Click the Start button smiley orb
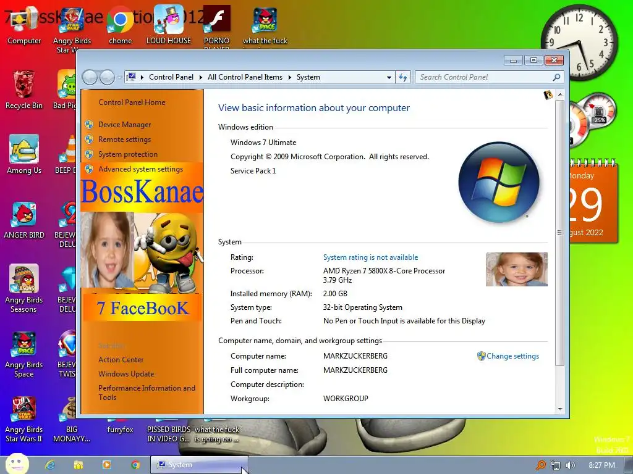Screen dimensions: 633x474 coord(17,464)
